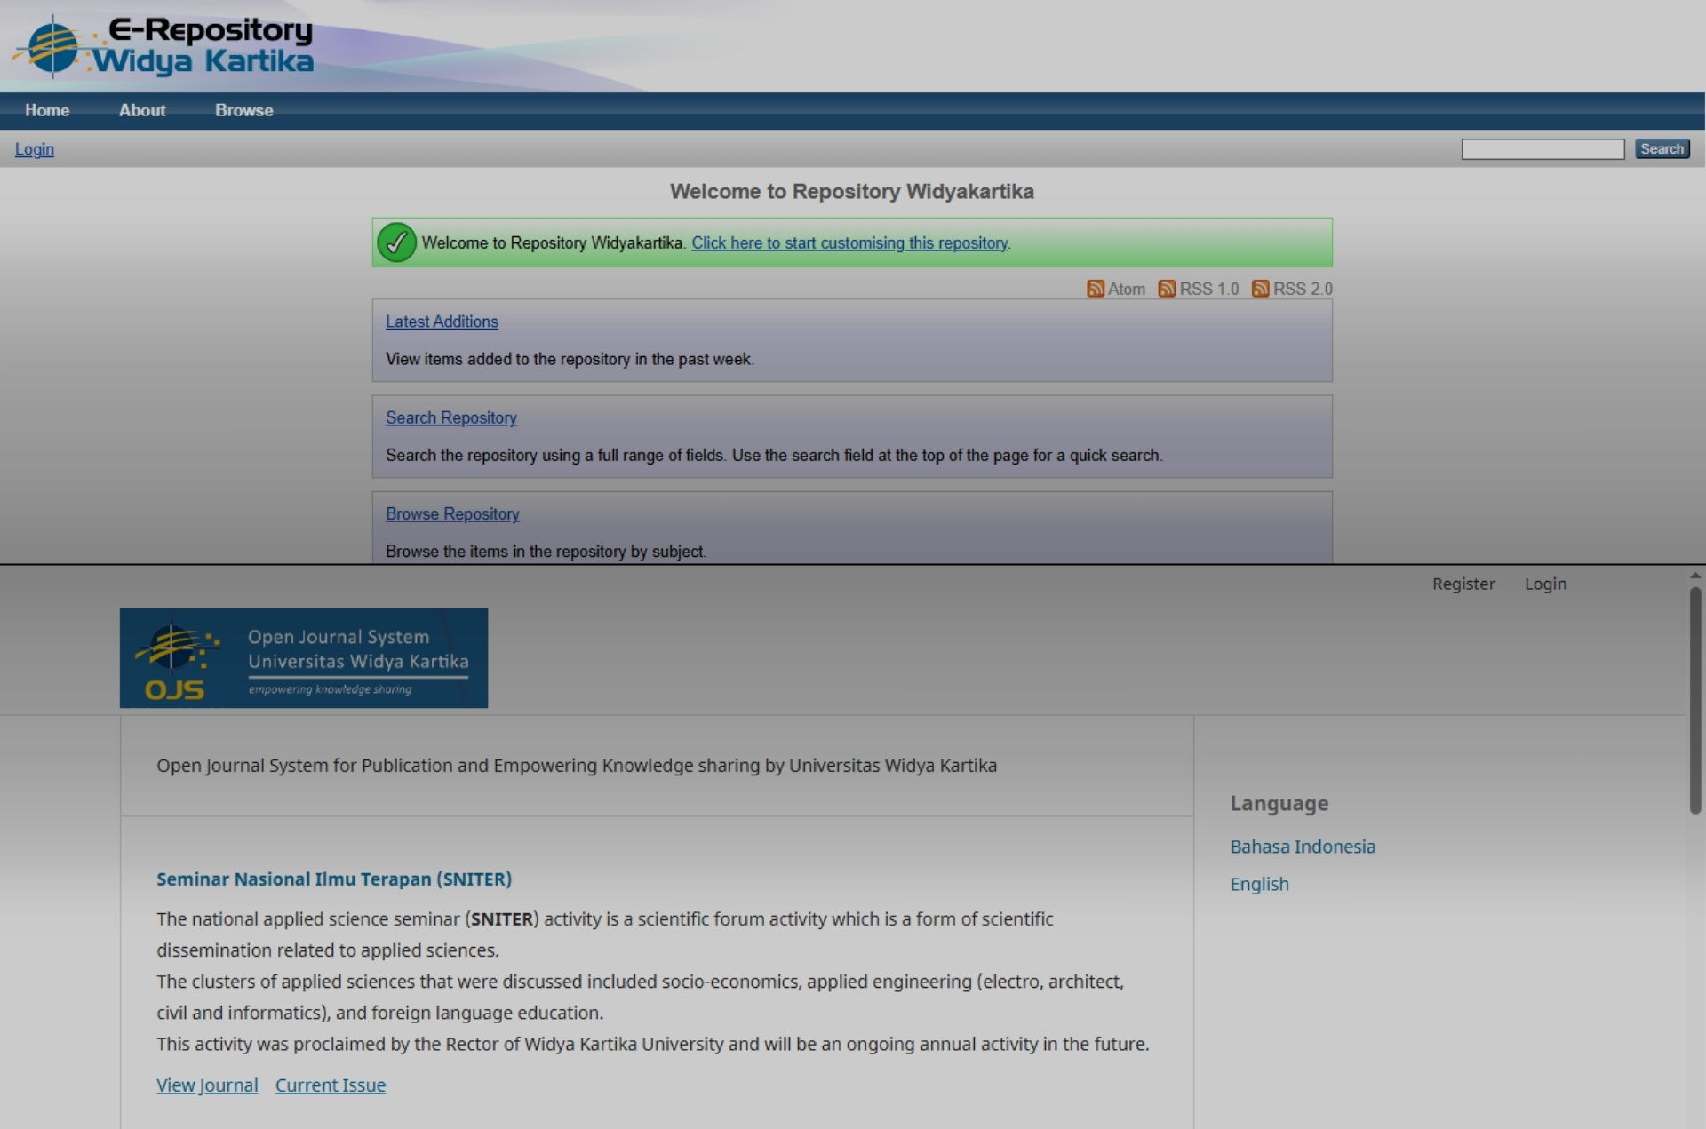Open Seminar Nasional Ilmu Terapan (SNITER) journal title
The height and width of the screenshot is (1129, 1706).
pyautogui.click(x=334, y=879)
